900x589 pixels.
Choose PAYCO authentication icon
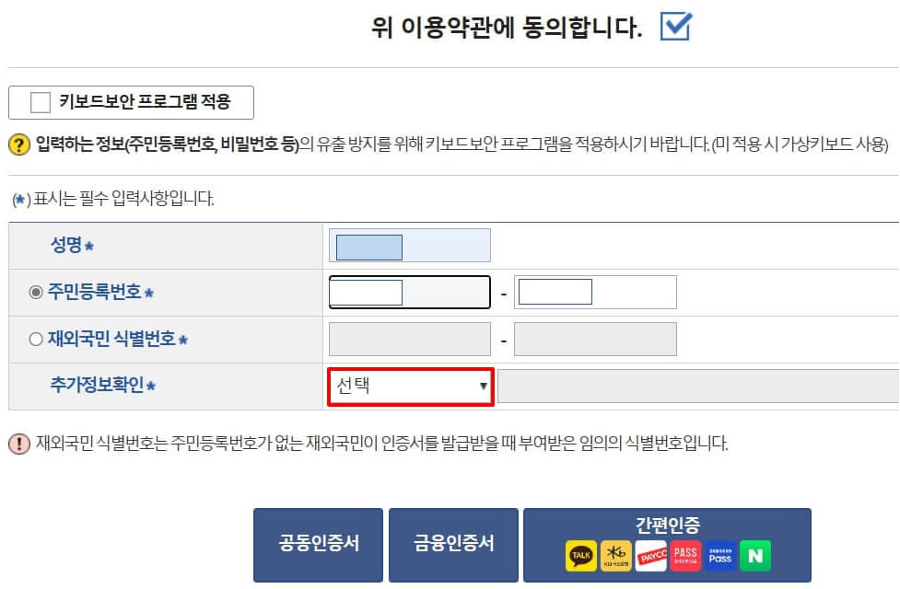coord(652,556)
